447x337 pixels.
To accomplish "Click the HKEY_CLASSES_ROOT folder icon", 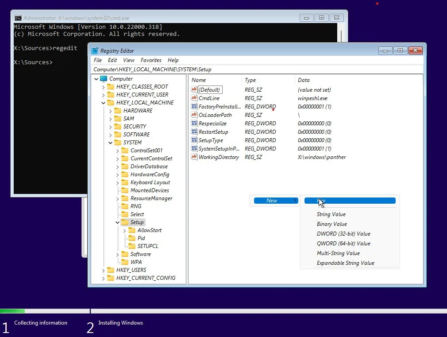I will click(111, 86).
